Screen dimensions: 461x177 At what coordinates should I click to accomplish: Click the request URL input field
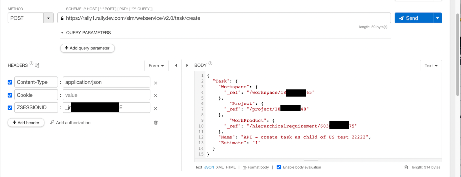[x=225, y=18]
